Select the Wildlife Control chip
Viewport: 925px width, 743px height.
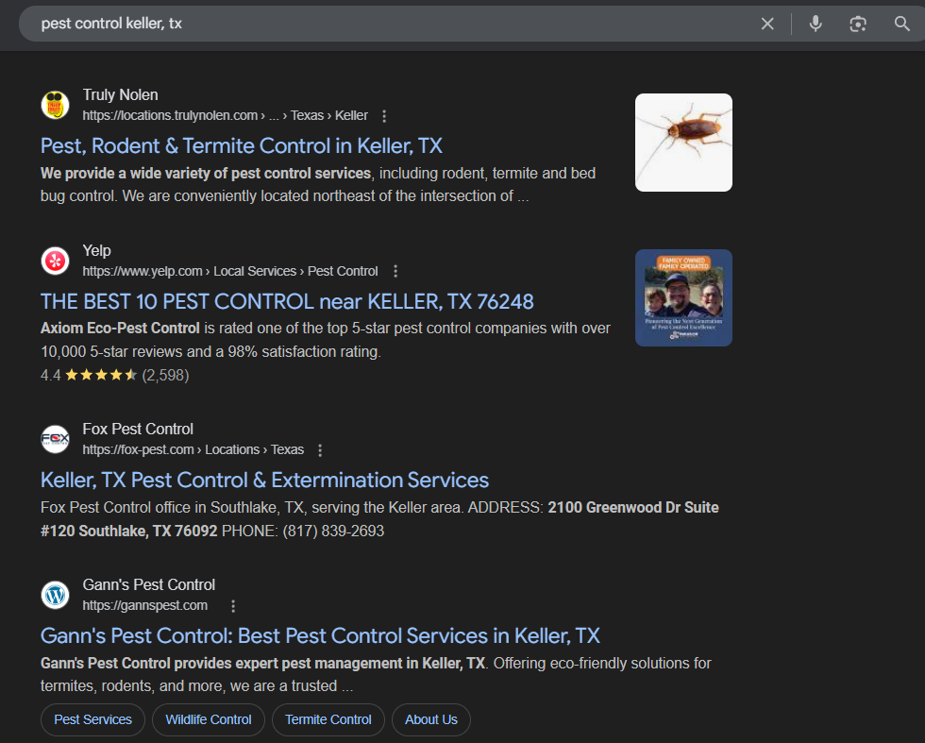209,719
